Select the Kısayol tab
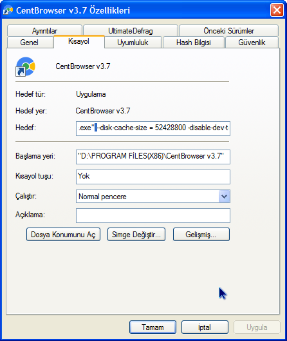 pos(79,41)
